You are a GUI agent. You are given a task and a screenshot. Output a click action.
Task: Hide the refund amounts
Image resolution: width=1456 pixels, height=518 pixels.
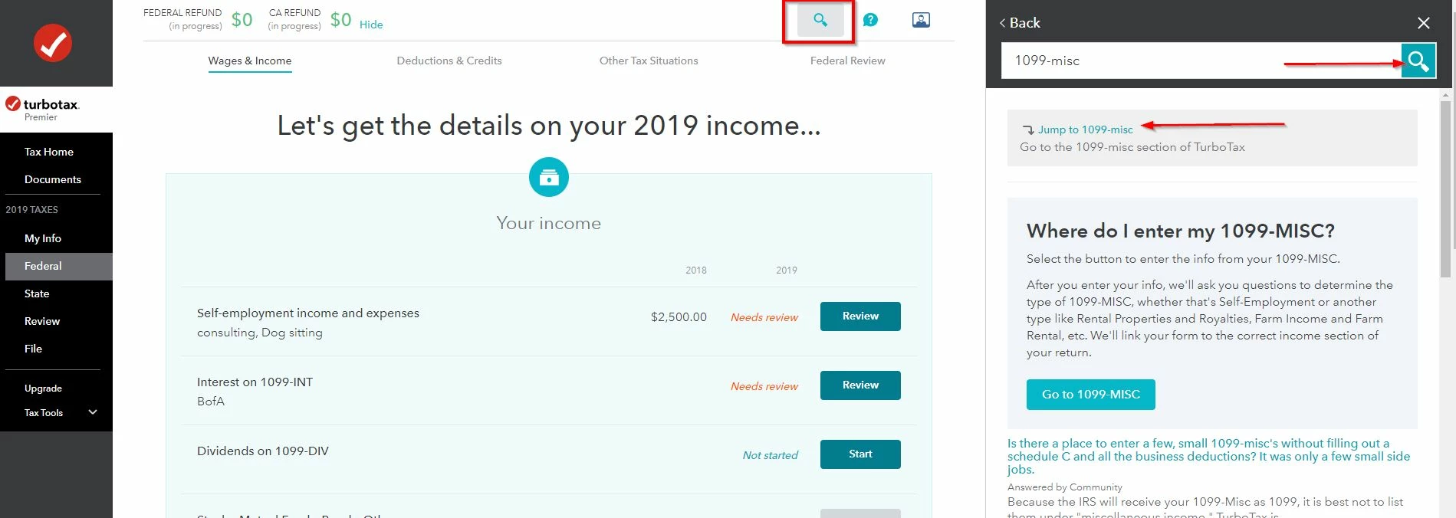click(x=371, y=25)
